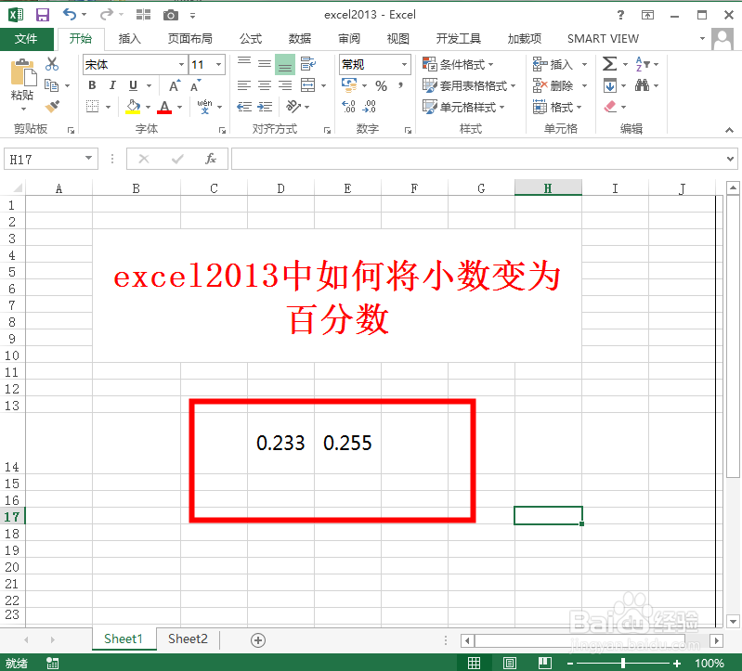
Task: Toggle Italic formatting
Action: (x=112, y=85)
